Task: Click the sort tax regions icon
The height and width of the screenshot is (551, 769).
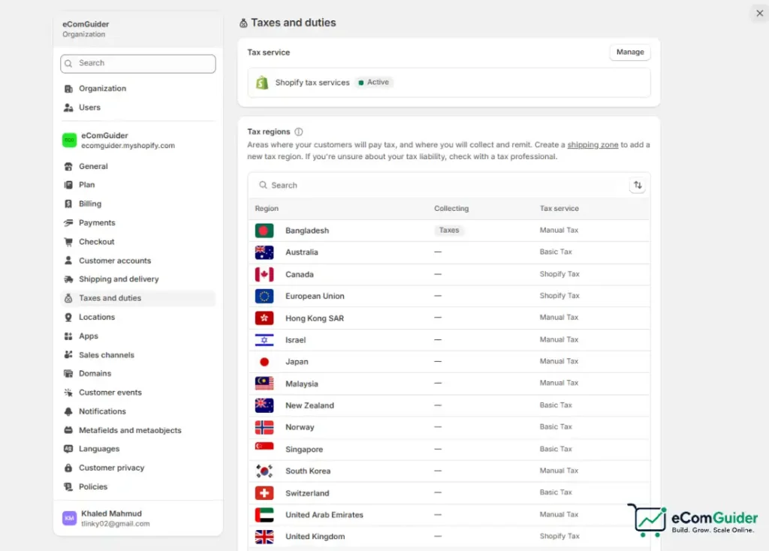Action: tap(638, 185)
